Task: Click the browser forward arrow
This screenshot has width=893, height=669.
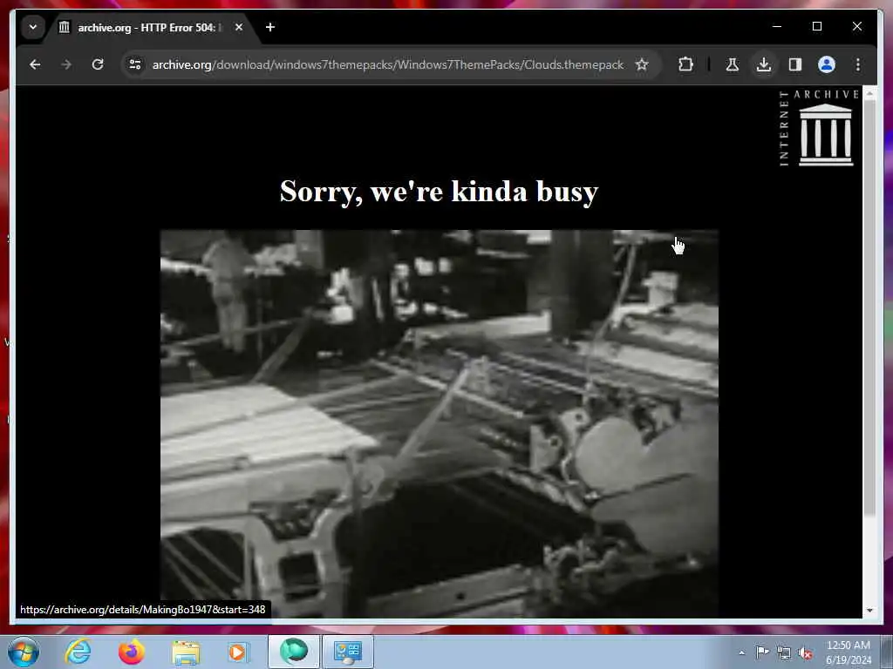Action: click(x=66, y=64)
